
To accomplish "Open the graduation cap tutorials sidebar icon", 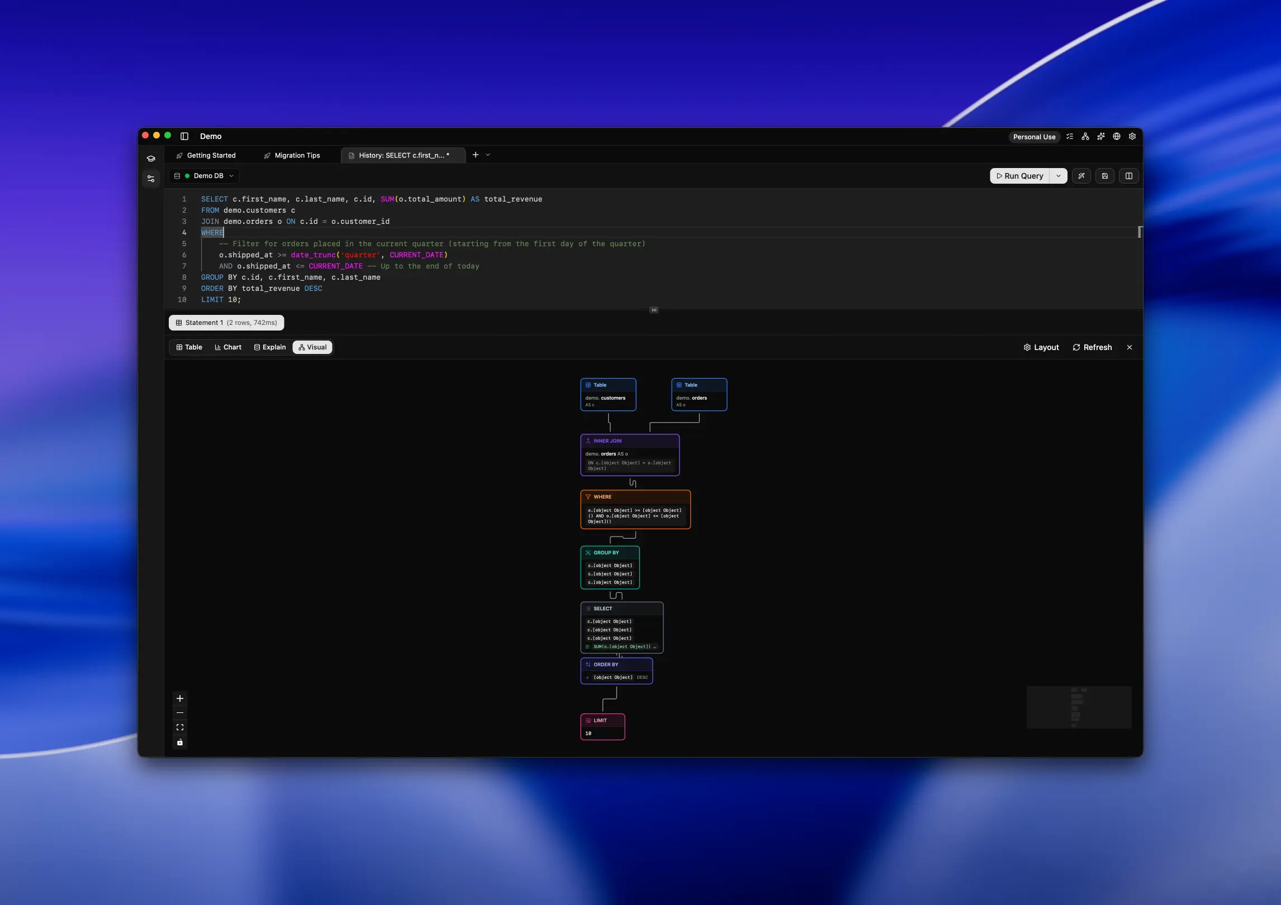I will click(x=151, y=159).
